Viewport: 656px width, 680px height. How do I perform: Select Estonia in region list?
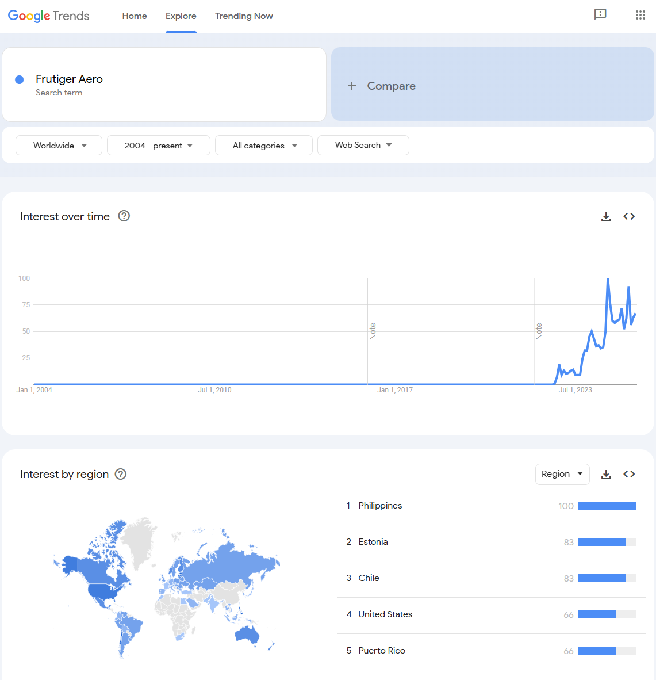[373, 542]
